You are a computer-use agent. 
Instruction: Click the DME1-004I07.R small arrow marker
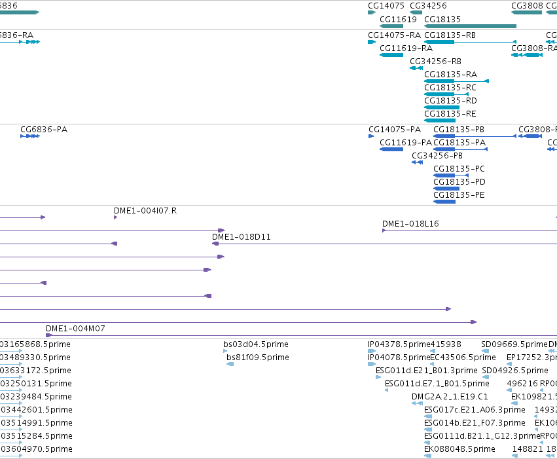[x=115, y=217]
